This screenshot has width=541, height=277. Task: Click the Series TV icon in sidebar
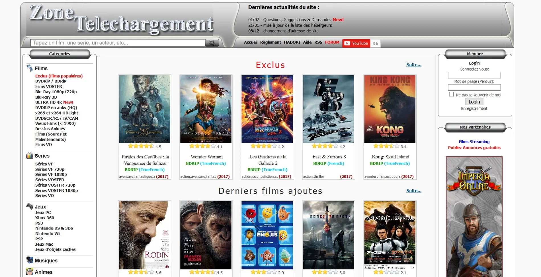coord(29,156)
